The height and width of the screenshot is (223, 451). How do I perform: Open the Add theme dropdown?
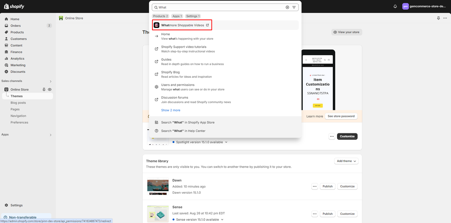click(346, 161)
